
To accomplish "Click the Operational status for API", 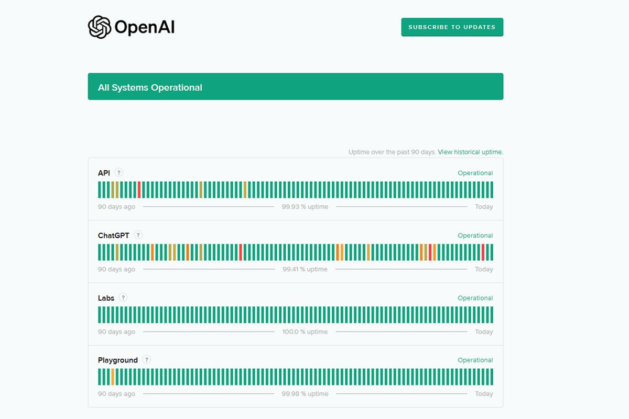I will pos(475,173).
